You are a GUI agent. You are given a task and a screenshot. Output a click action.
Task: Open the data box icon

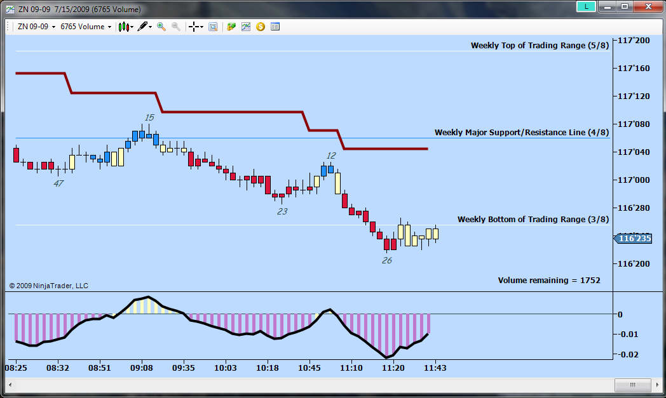(x=214, y=27)
